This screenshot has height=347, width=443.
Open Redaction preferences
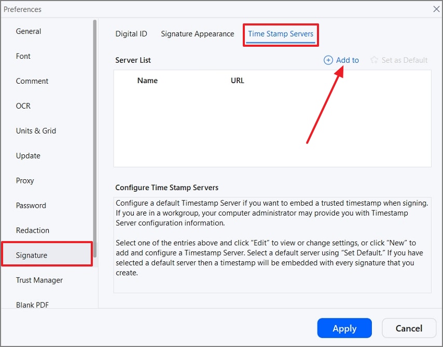33,231
